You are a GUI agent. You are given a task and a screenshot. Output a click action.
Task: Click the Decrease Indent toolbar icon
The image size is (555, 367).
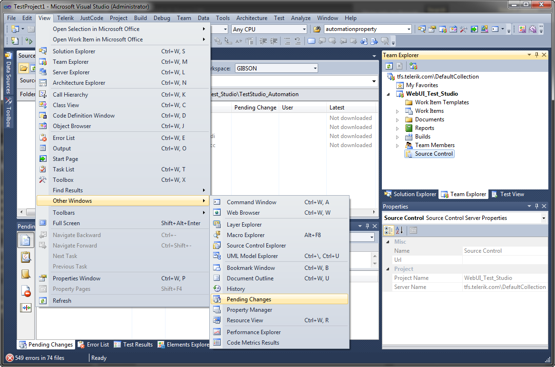tap(263, 41)
